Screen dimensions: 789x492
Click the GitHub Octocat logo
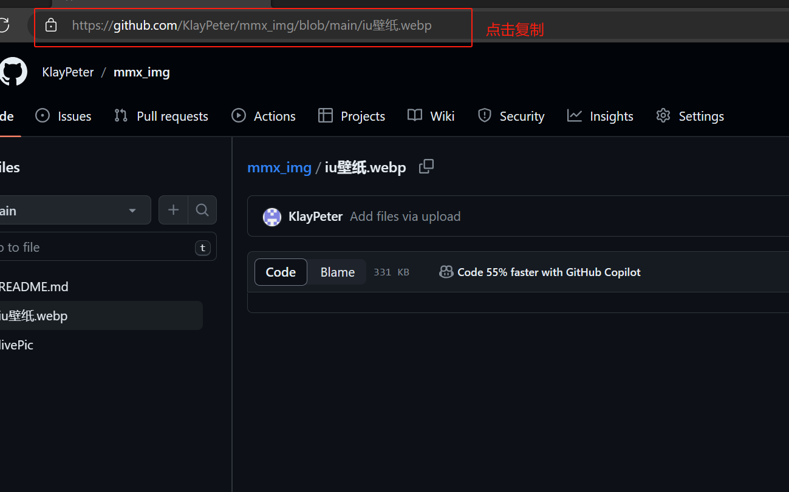point(13,72)
